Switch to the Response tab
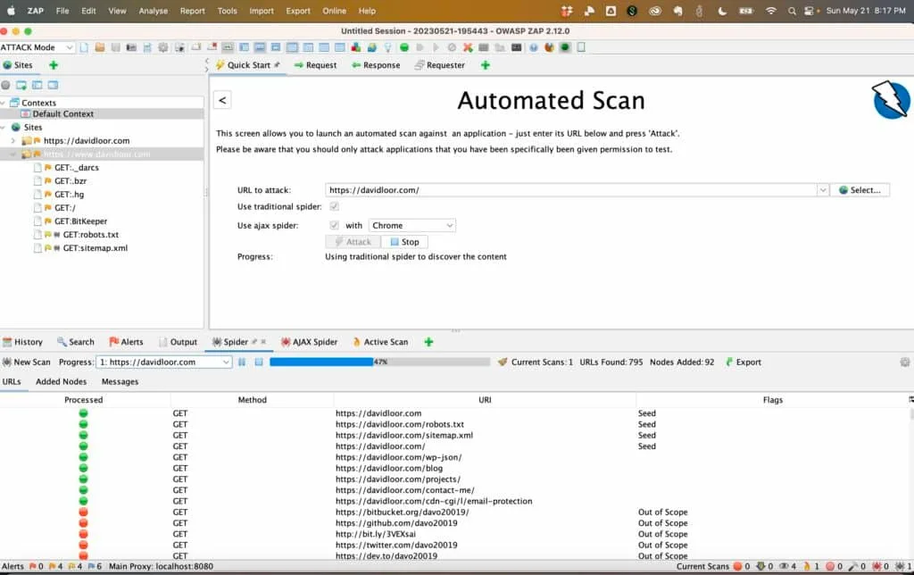Image resolution: width=914 pixels, height=575 pixels. pyautogui.click(x=376, y=65)
